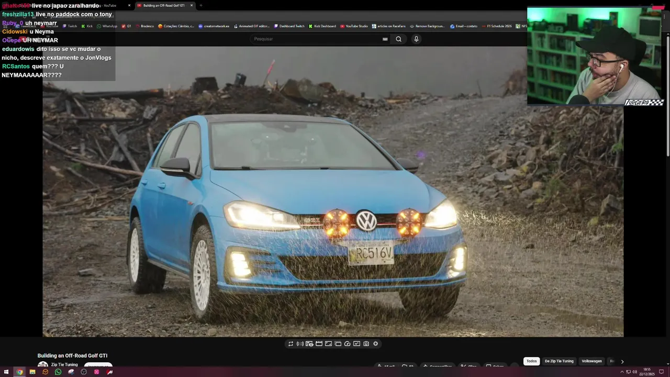
Task: Open File Explorer from the taskbar
Action: [x=32, y=372]
